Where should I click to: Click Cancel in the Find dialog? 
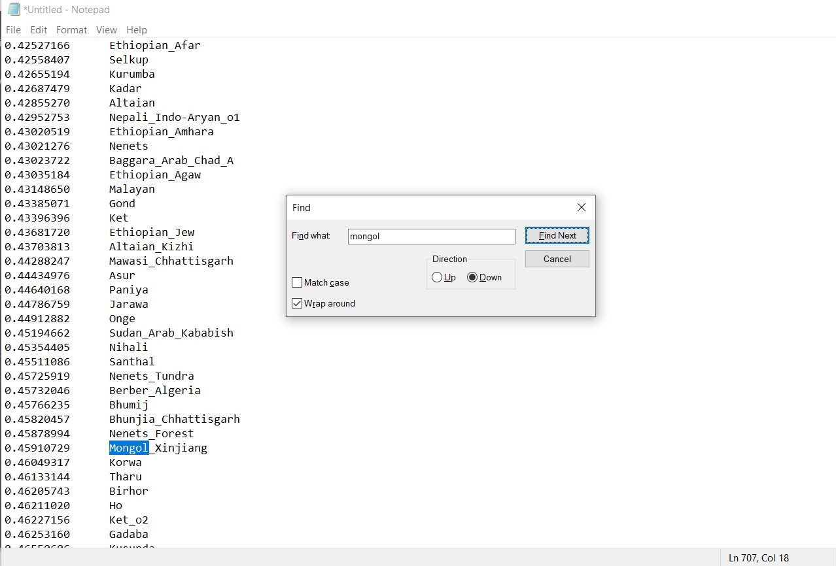pyautogui.click(x=557, y=259)
